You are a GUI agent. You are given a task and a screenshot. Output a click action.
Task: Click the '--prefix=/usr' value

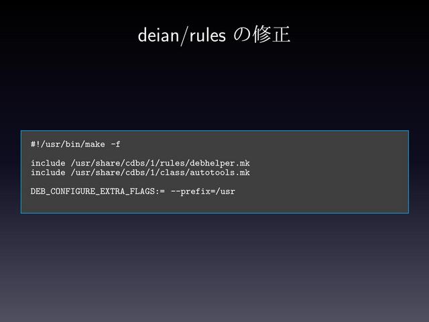coord(202,191)
